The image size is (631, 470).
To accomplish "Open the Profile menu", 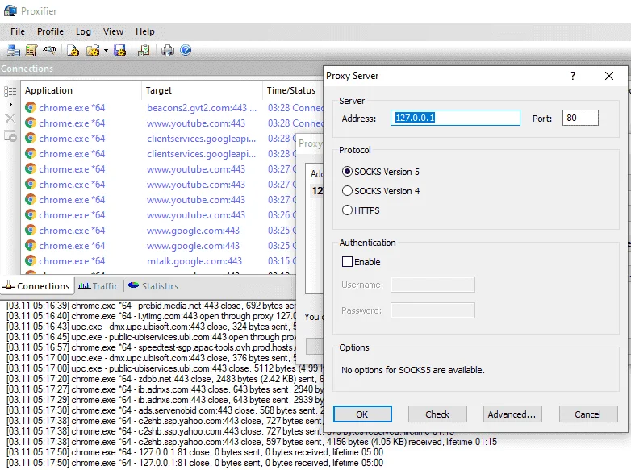I will tap(50, 31).
